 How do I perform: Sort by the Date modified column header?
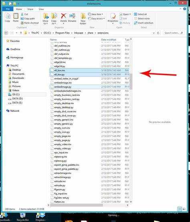(x=109, y=40)
